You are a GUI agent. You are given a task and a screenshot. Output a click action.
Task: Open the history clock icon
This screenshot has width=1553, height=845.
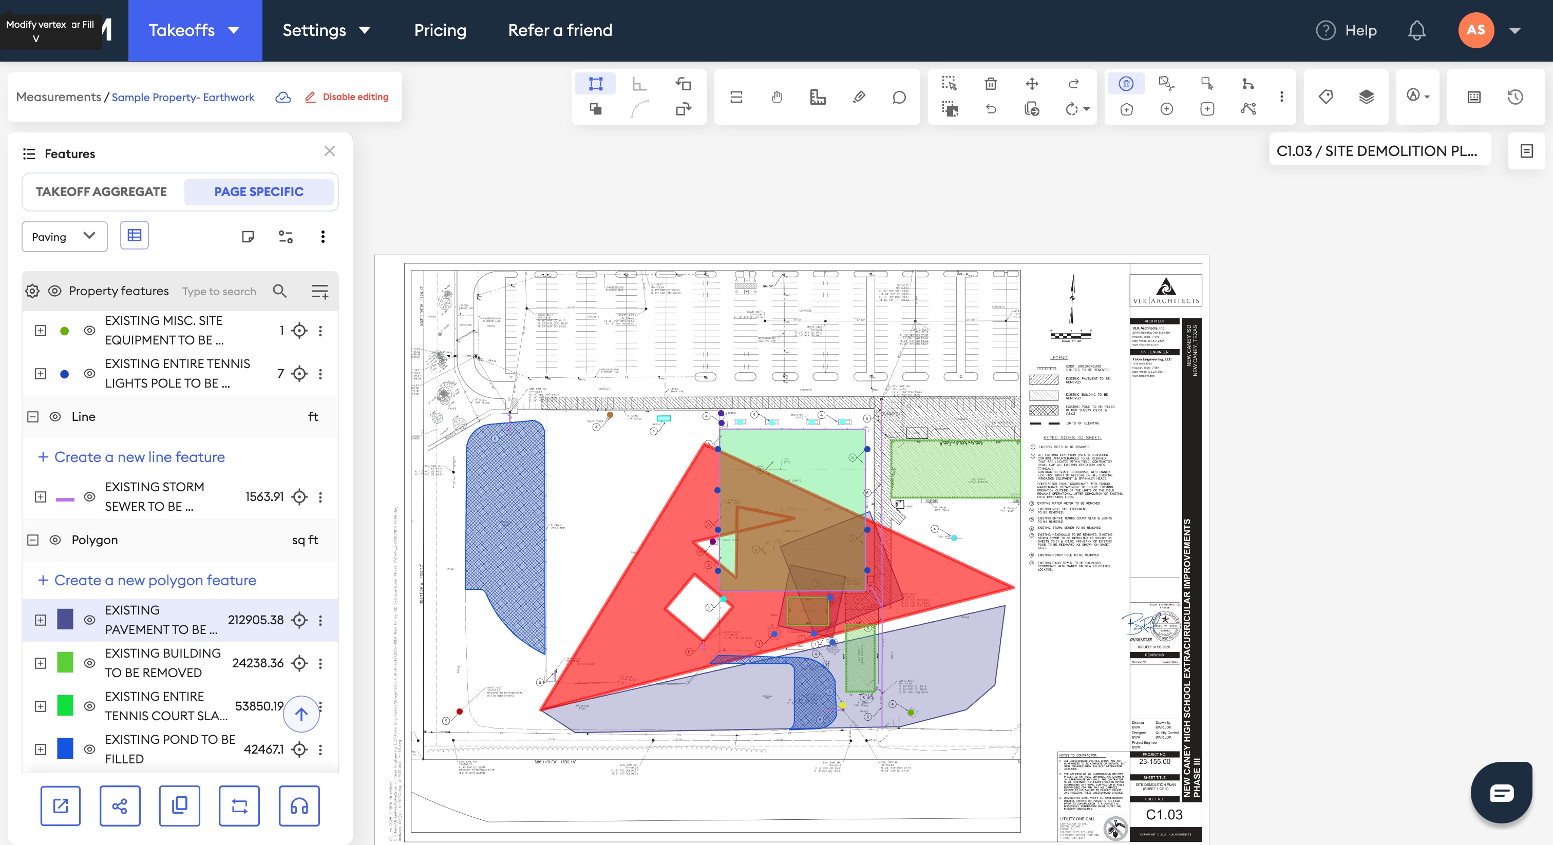(1515, 97)
